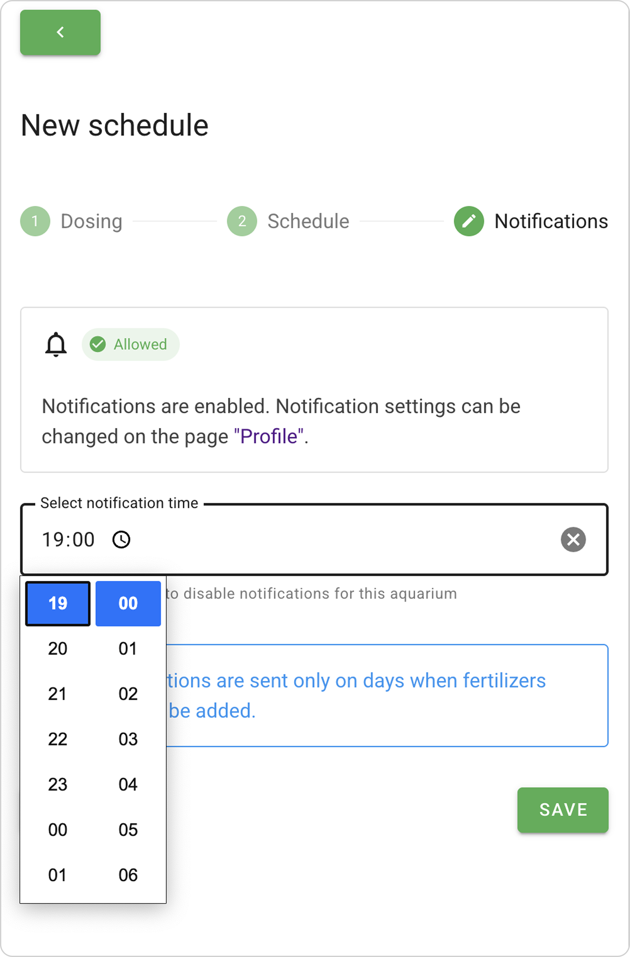Clear the notification time with X icon

[573, 540]
